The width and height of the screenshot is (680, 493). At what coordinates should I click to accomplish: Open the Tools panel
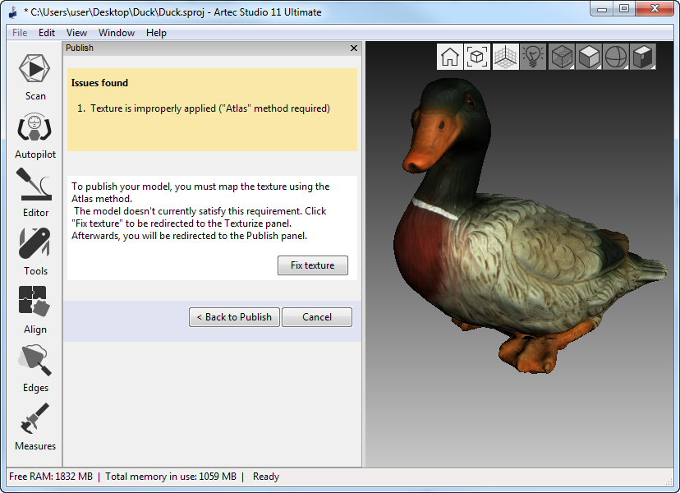(34, 252)
